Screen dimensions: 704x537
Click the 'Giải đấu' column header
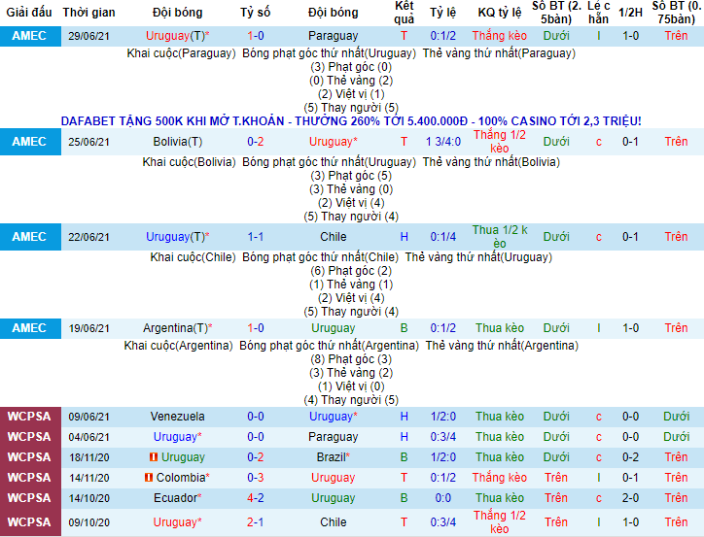(x=28, y=13)
